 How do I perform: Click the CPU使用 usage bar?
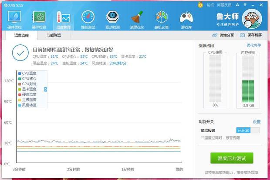(x=215, y=79)
